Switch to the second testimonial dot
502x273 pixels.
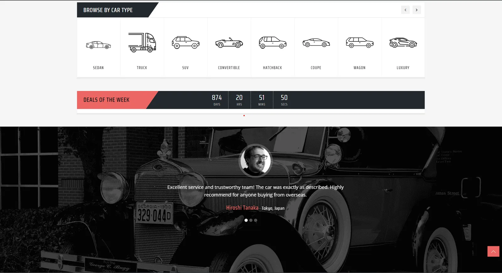coord(251,220)
